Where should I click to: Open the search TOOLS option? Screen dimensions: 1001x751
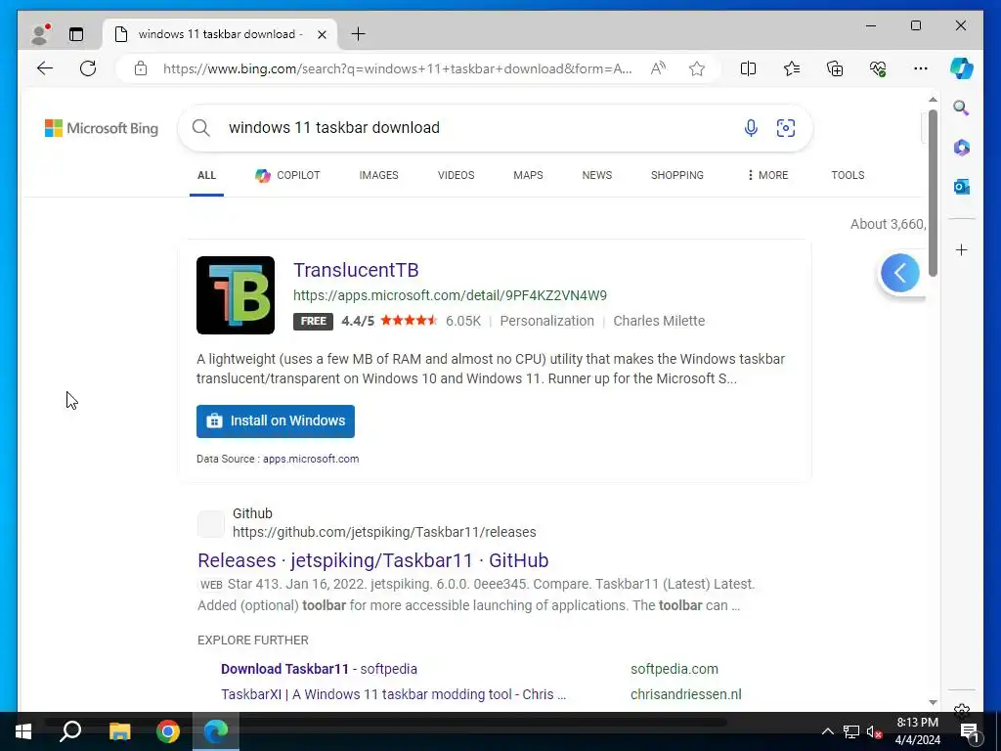tap(848, 176)
